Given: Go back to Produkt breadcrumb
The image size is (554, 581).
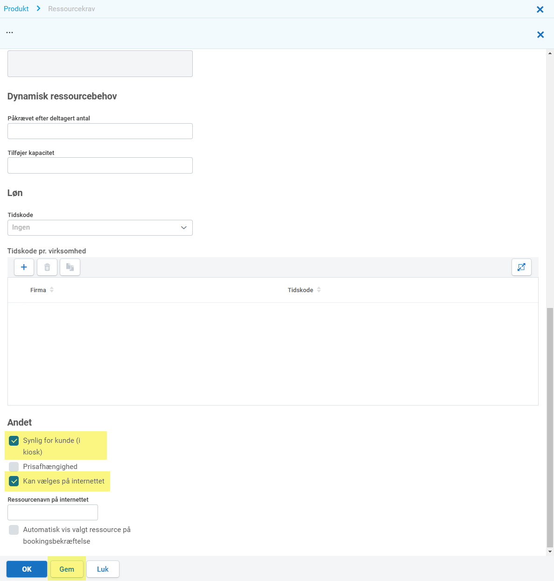Looking at the screenshot, I should 16,9.
